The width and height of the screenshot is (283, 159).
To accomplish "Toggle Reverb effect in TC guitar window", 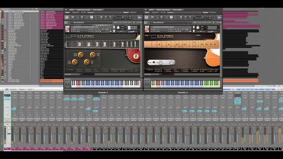I will click(x=167, y=70).
